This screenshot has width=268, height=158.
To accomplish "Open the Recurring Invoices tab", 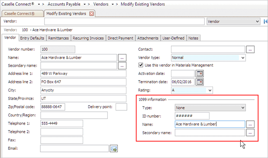I will click(88, 38).
